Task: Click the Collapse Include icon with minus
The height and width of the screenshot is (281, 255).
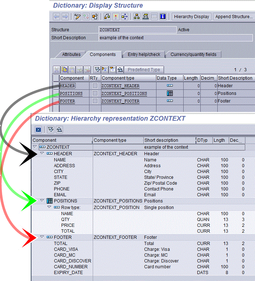Action: pyautogui.click(x=113, y=69)
